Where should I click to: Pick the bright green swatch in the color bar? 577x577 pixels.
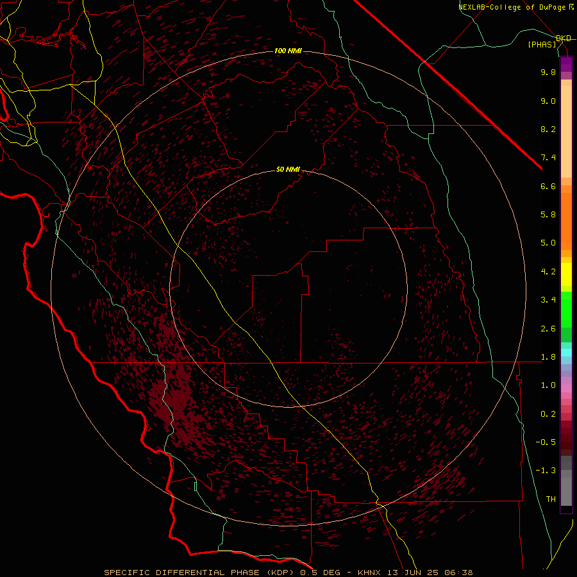pyautogui.click(x=566, y=309)
